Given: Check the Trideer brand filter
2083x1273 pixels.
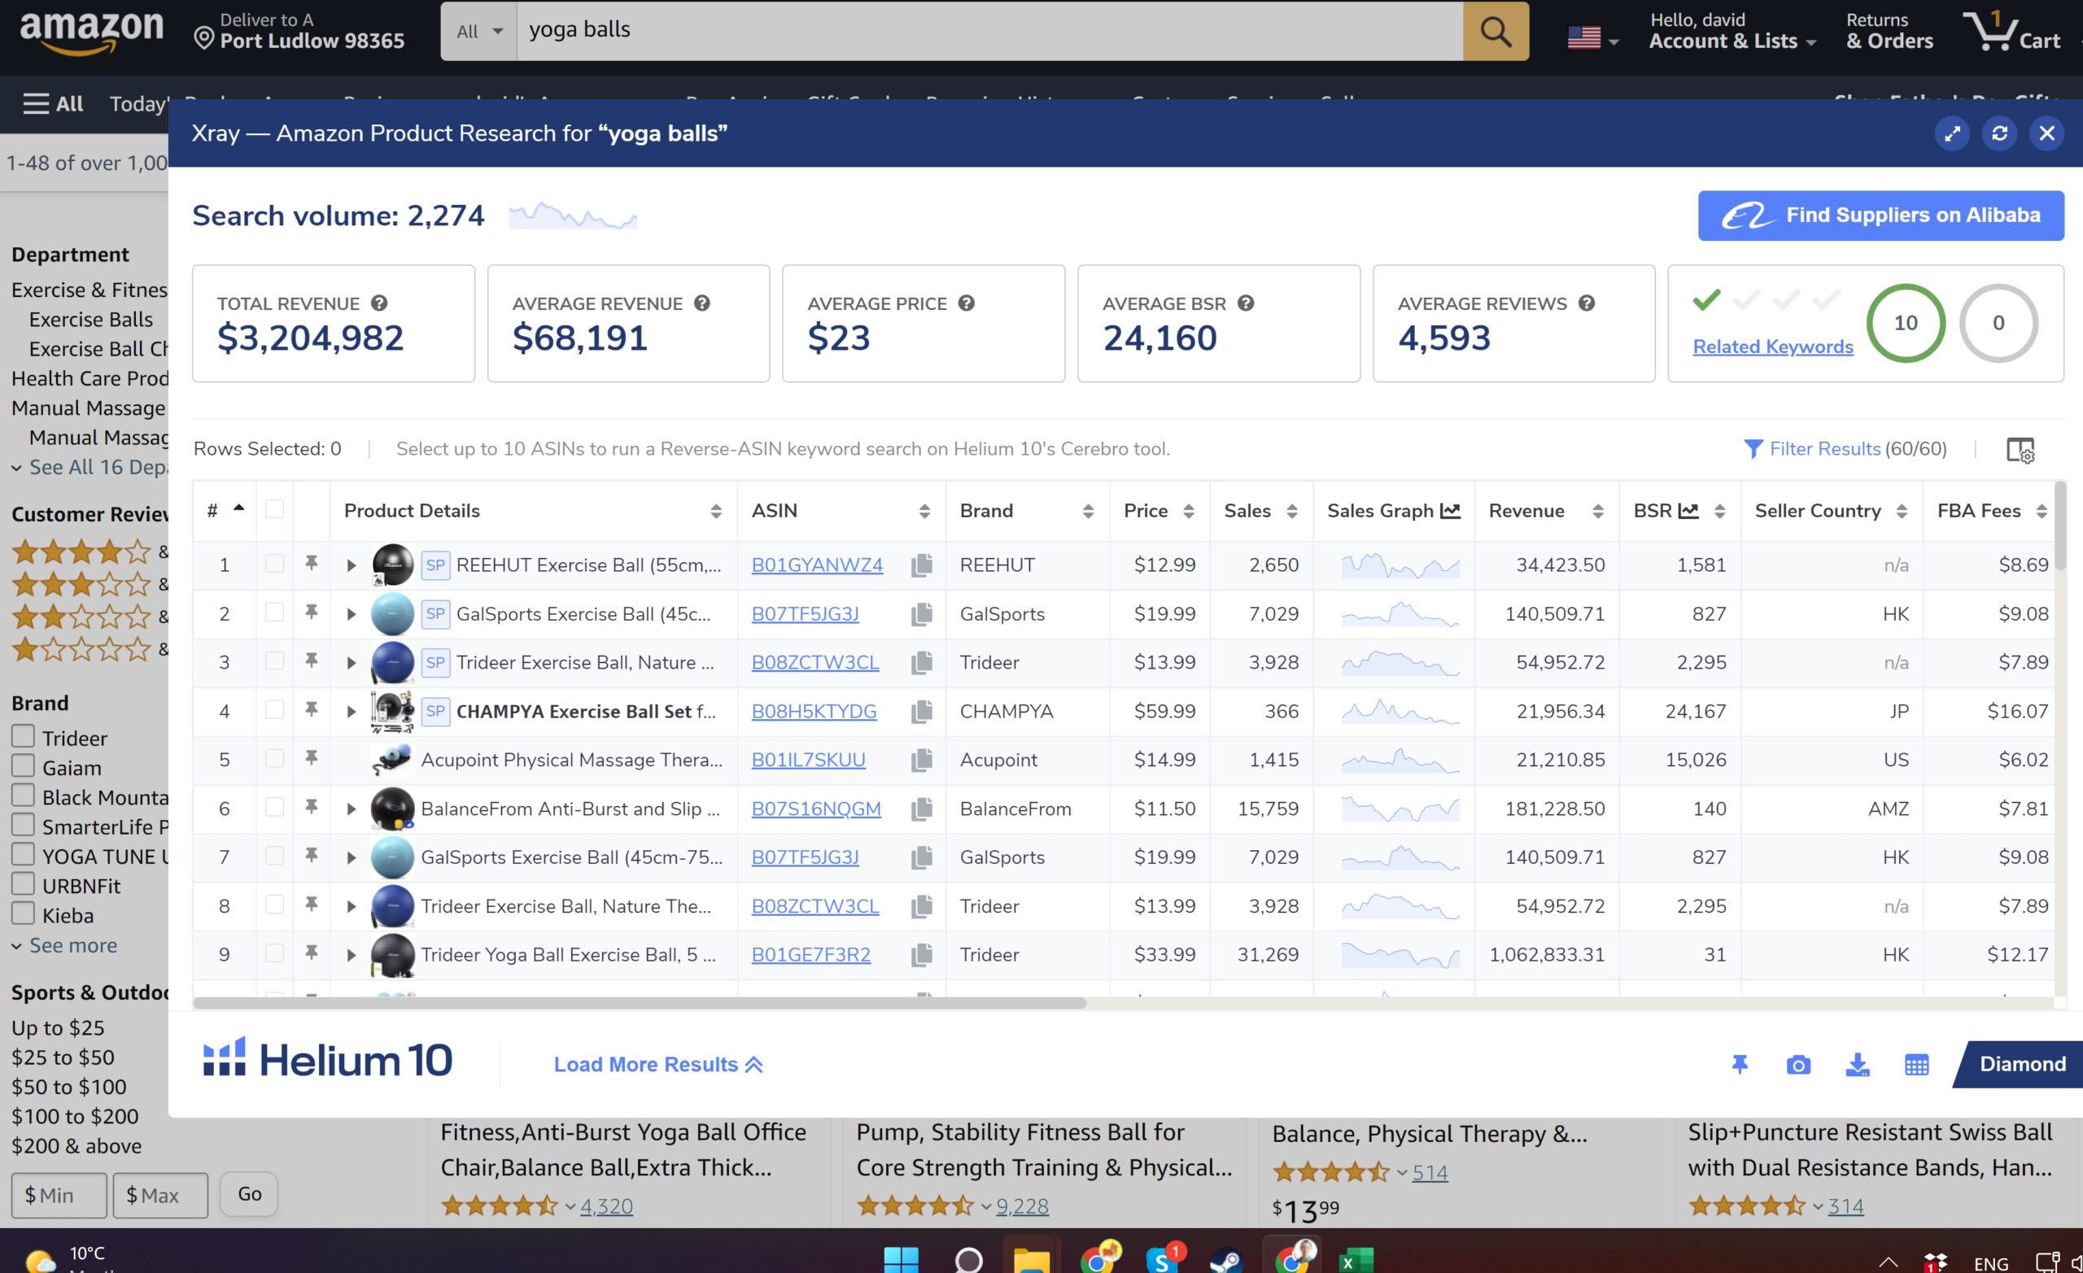Looking at the screenshot, I should (23, 736).
